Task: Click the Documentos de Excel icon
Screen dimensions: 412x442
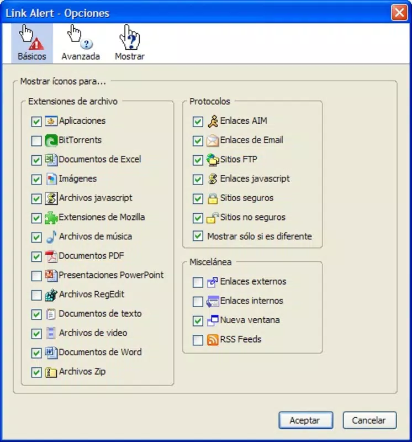Action: (x=51, y=160)
